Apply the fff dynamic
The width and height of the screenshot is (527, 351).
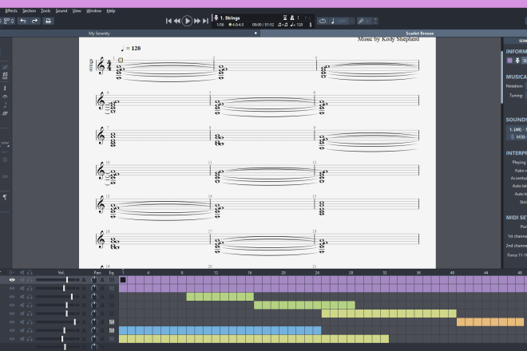point(5,113)
